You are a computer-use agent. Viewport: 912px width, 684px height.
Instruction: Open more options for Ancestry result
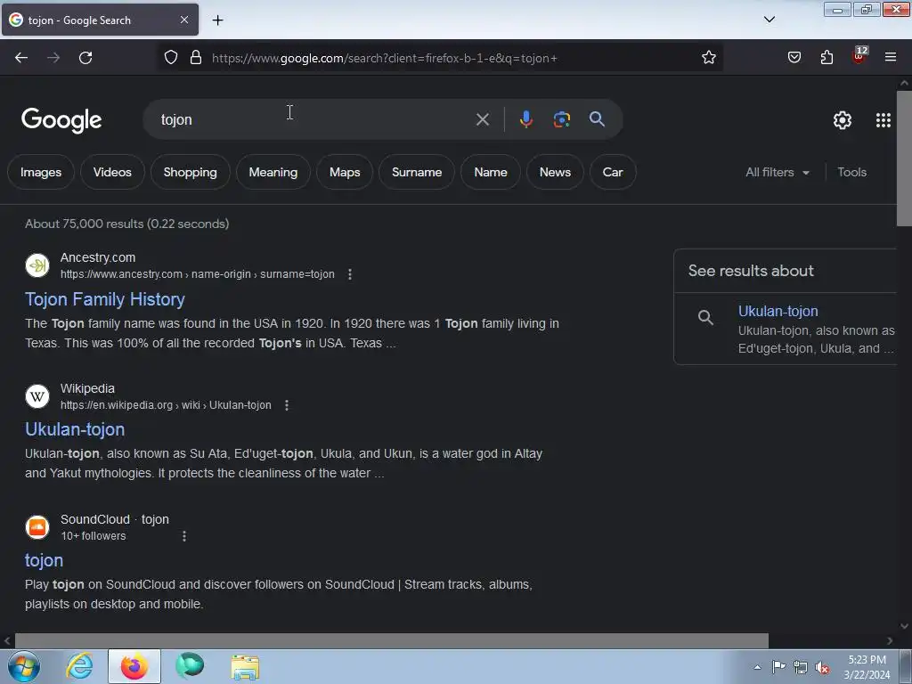point(349,274)
